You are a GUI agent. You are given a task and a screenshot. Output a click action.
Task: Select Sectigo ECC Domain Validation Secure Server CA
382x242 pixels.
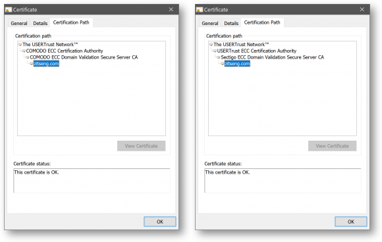(273, 57)
